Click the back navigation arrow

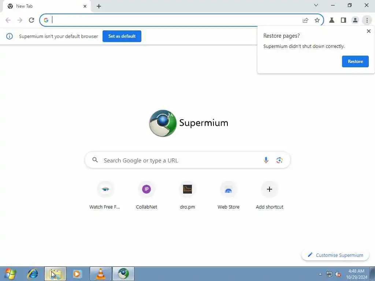pos(8,20)
